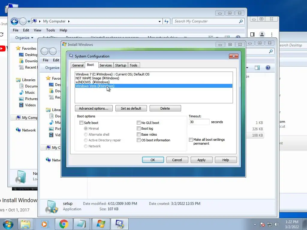307x230 pixels.
Task: Open the address bar dropdown in My Computer
Action: tap(159, 21)
